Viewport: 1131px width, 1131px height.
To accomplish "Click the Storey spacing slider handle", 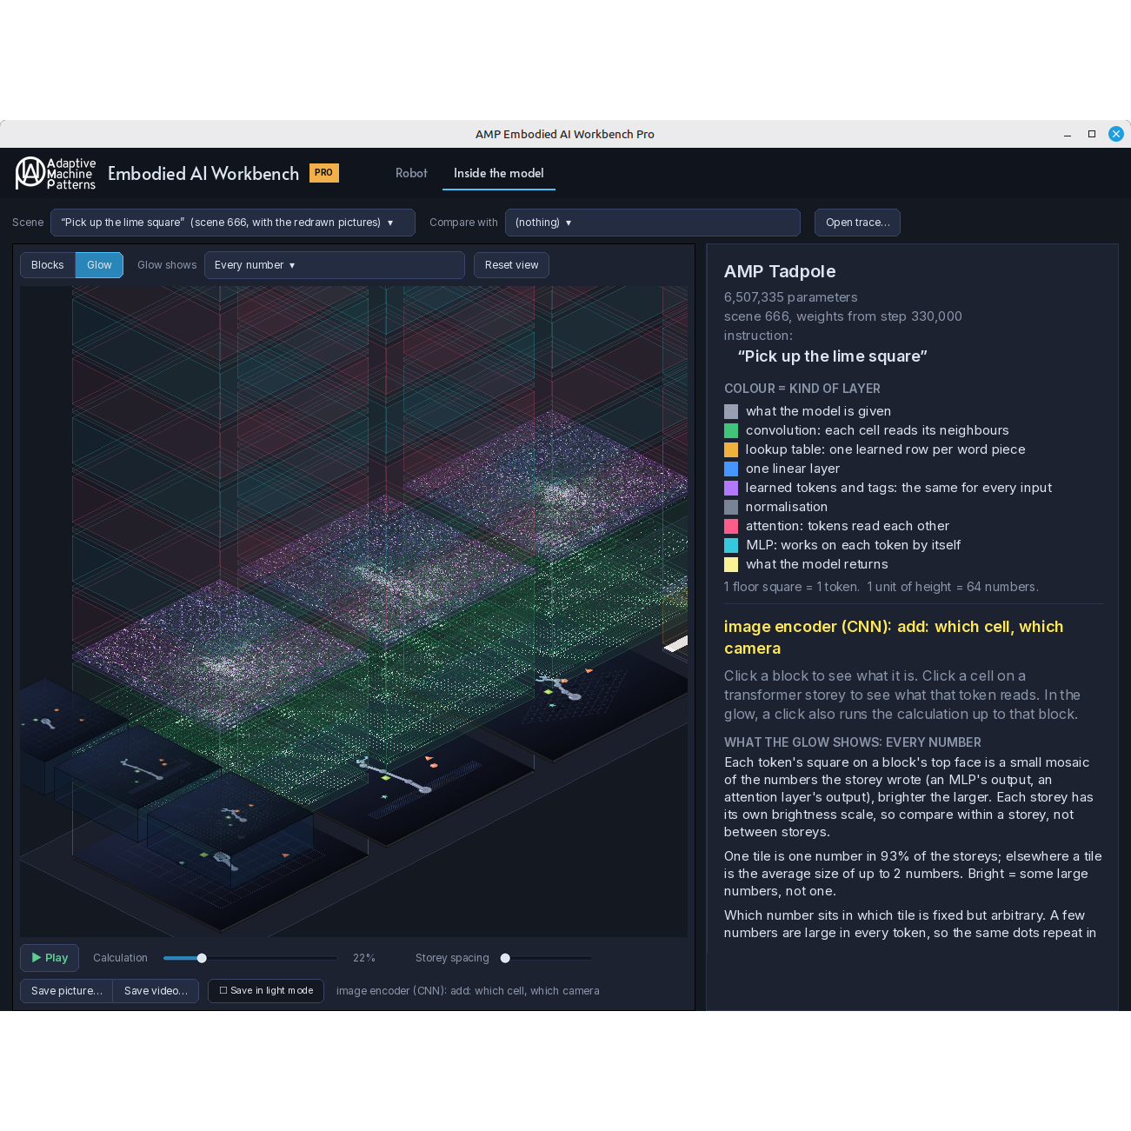I will coord(505,958).
